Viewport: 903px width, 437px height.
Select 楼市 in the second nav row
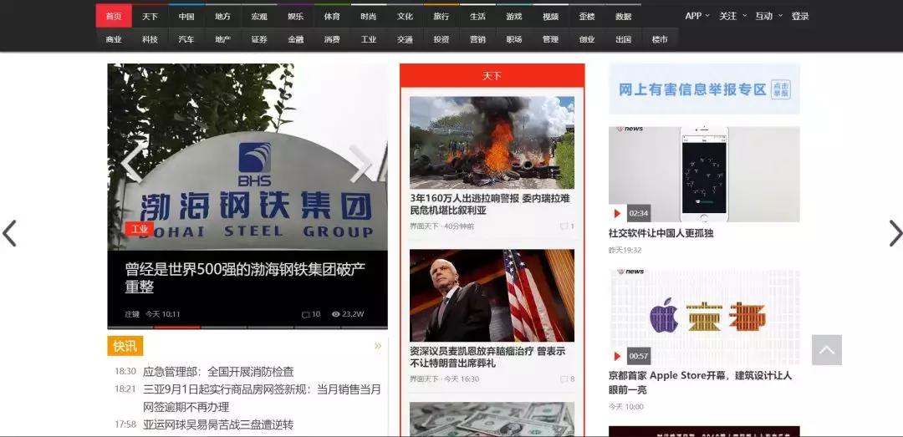click(660, 39)
